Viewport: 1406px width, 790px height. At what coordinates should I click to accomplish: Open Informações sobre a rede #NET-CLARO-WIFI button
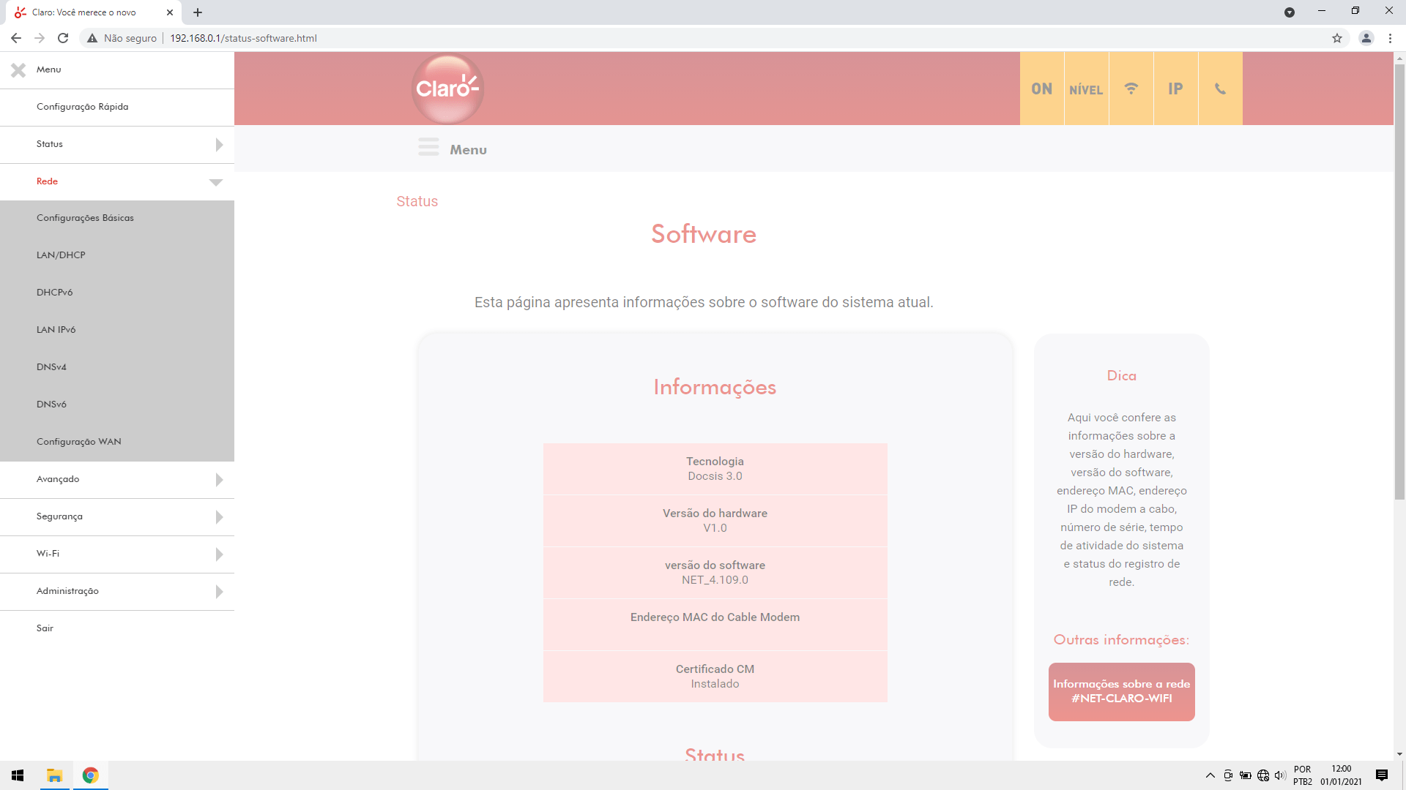coord(1121,692)
